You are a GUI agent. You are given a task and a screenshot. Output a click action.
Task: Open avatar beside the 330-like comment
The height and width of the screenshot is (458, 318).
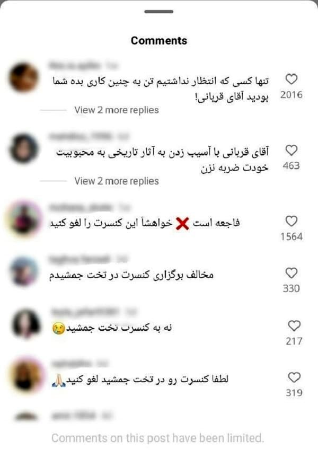coord(24,271)
